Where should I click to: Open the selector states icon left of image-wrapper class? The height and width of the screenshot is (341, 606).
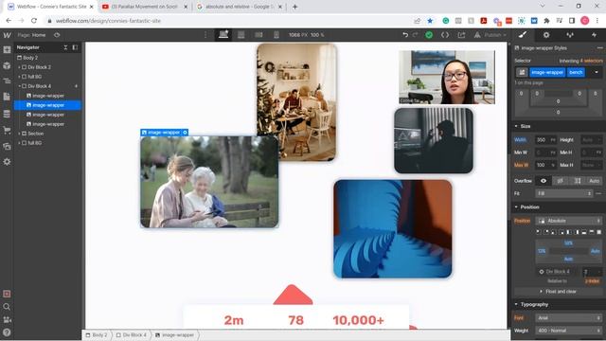click(x=522, y=72)
